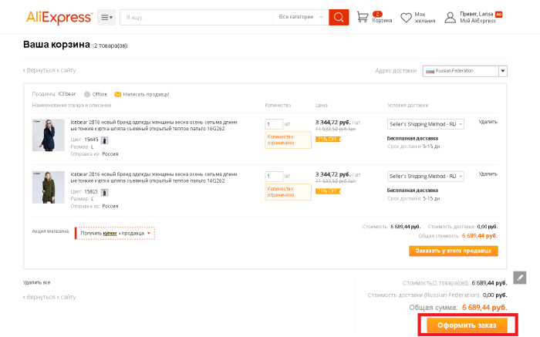Click quantity field of the first item
Viewport: 540px width, 337px height.
tap(273, 124)
